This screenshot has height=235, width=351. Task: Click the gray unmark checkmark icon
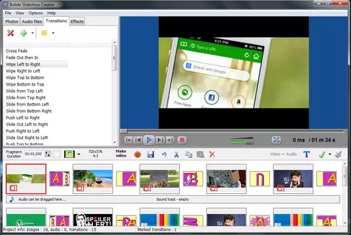(338, 154)
